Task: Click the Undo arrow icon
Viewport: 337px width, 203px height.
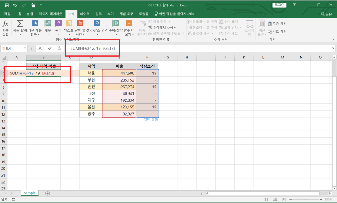Action: (x=15, y=5)
